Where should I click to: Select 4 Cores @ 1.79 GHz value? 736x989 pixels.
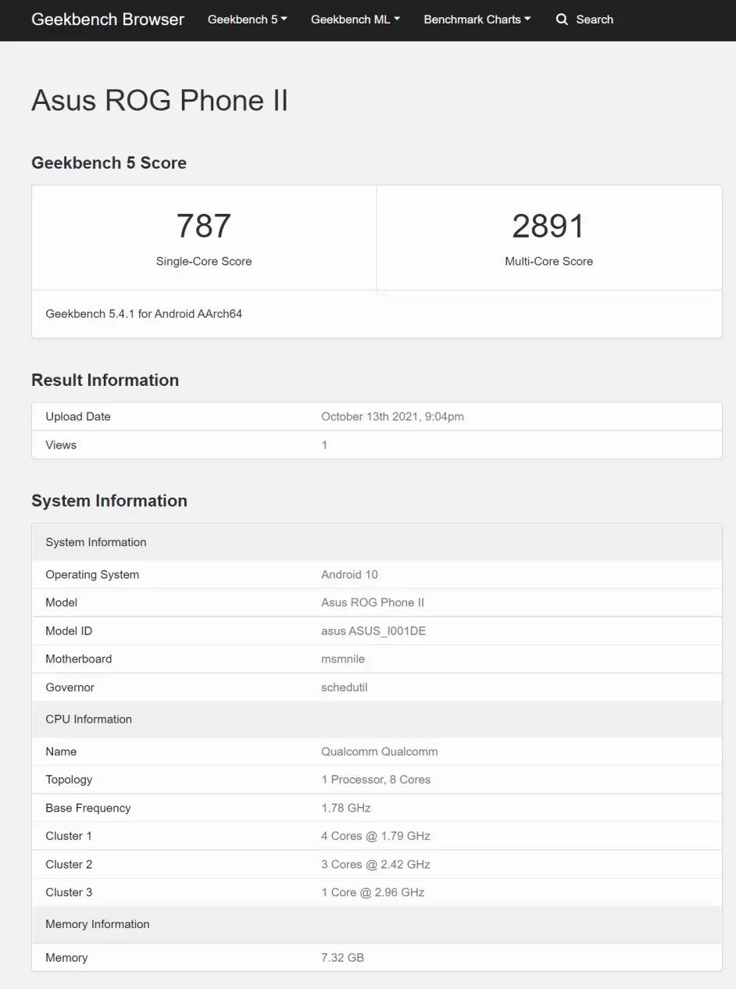pos(376,836)
